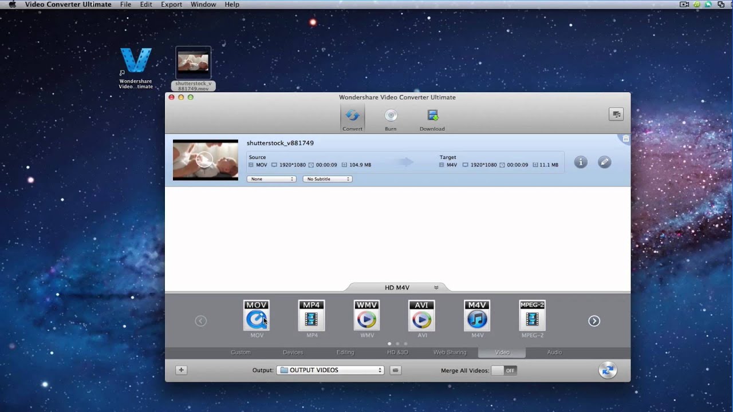This screenshot has height=412, width=733.
Task: Choose the MP4 format icon
Action: pos(312,315)
